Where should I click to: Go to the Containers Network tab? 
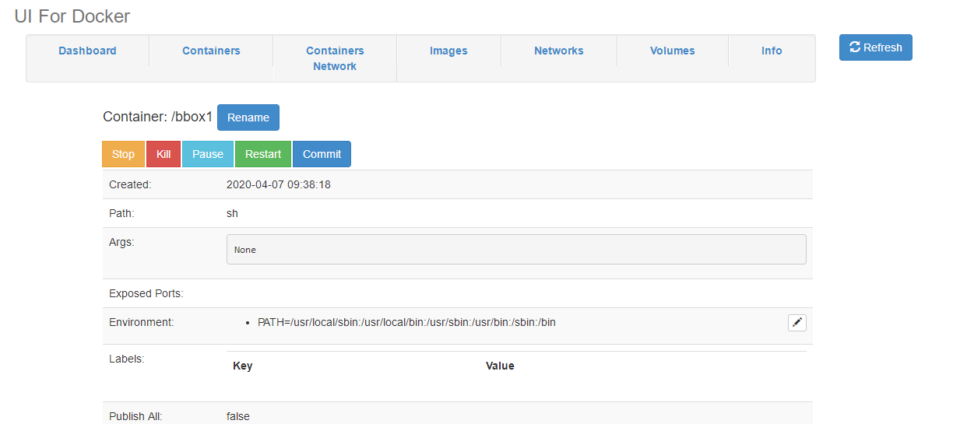point(335,58)
